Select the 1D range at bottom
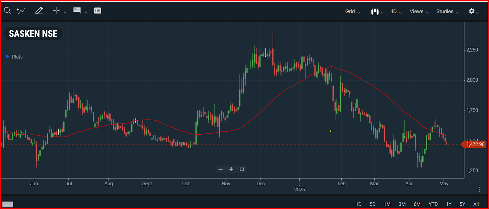The height and width of the screenshot is (209, 489). tap(358, 204)
